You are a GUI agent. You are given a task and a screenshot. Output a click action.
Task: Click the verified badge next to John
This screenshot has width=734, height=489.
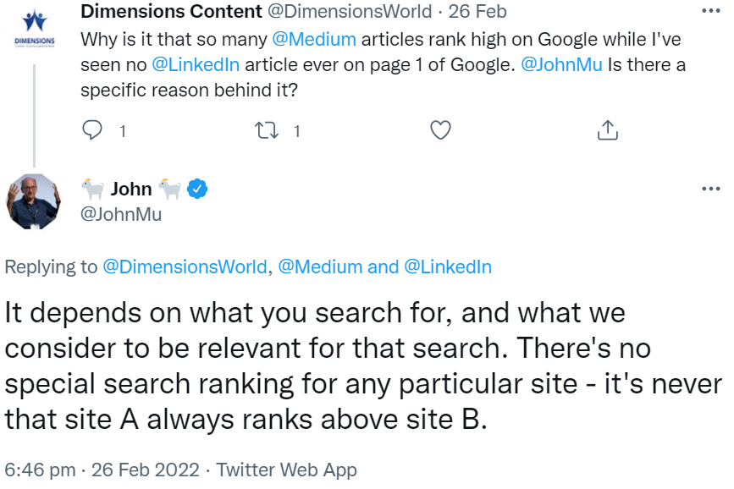(x=196, y=189)
